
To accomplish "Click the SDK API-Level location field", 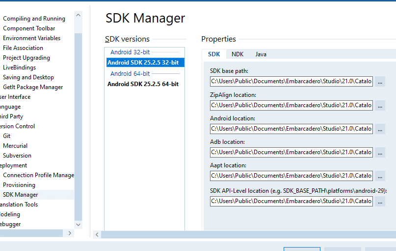I will (291, 201).
